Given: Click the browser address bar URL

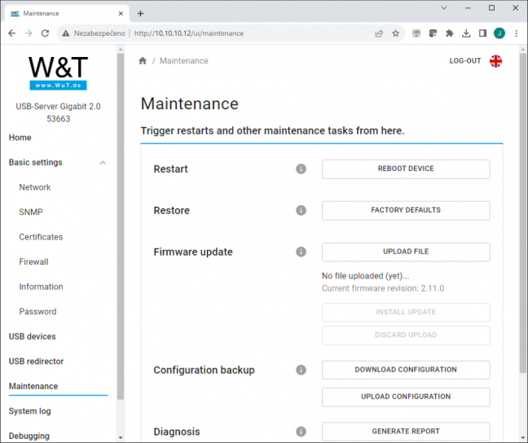Looking at the screenshot, I should (x=189, y=33).
